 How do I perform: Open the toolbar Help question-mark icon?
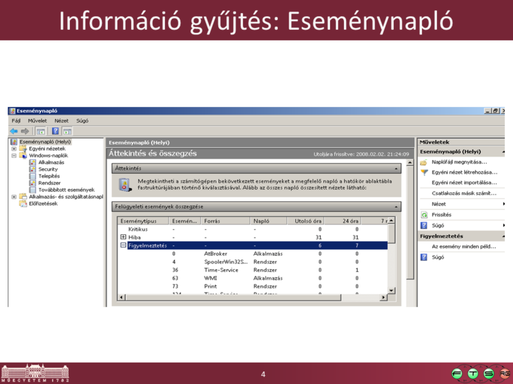coord(55,131)
